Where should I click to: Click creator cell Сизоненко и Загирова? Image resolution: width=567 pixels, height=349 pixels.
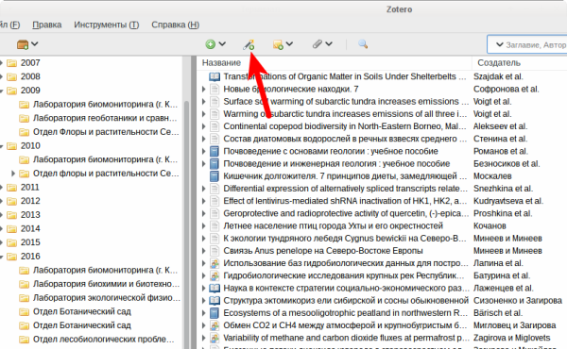[518, 301]
